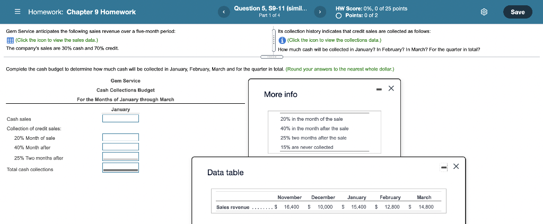
Task: Click the HW Score: 0% text
Action: point(371,8)
